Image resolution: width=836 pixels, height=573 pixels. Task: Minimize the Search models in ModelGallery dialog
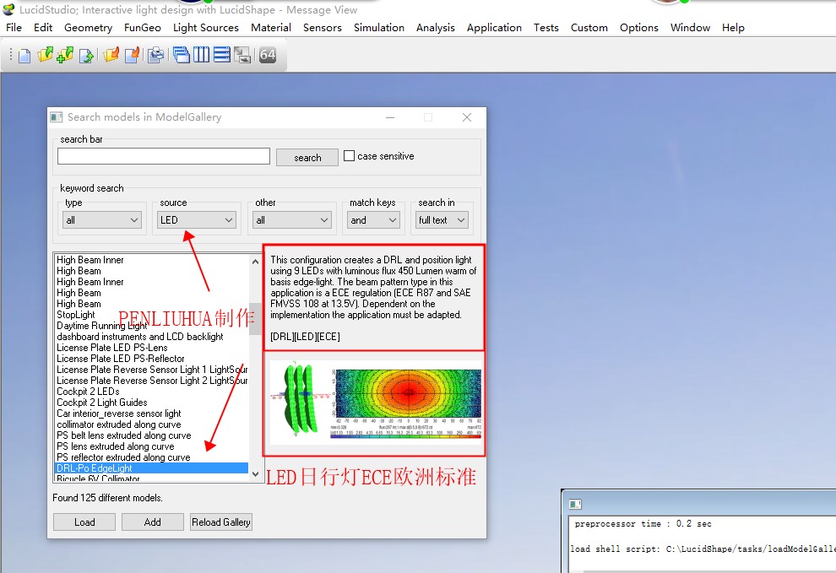coord(390,117)
